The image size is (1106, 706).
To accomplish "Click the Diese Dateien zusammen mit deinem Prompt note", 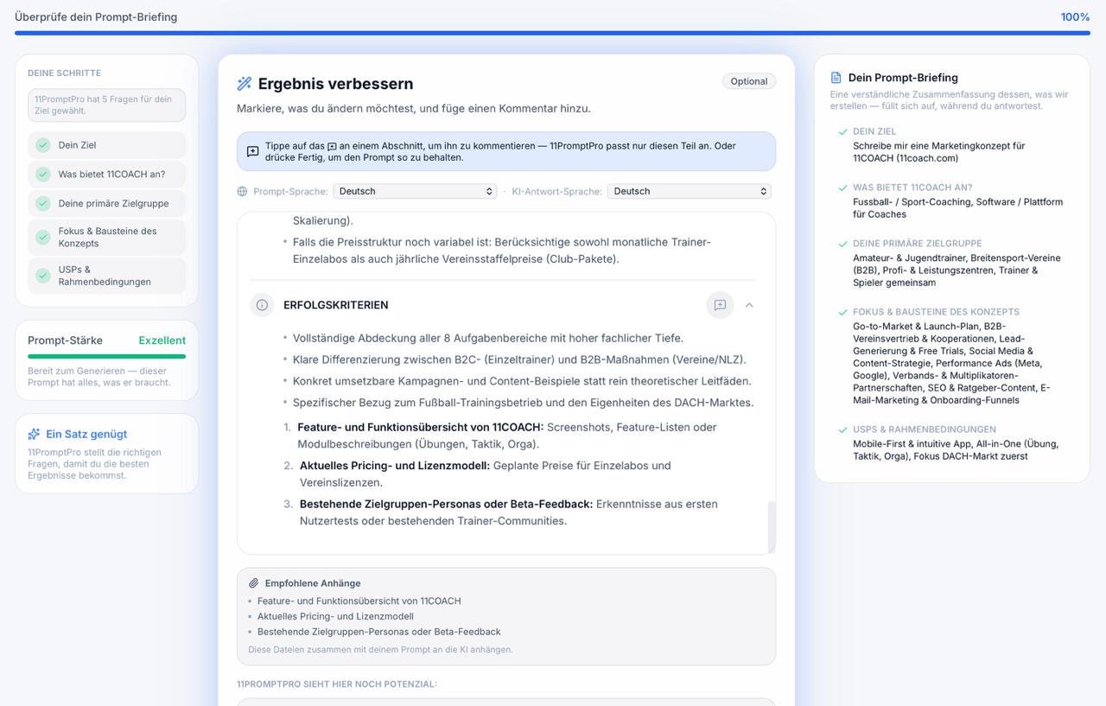I will (x=380, y=649).
